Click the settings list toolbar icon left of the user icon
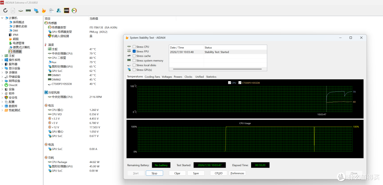Image resolution: width=383 pixels, height=185 pixels. (51, 11)
